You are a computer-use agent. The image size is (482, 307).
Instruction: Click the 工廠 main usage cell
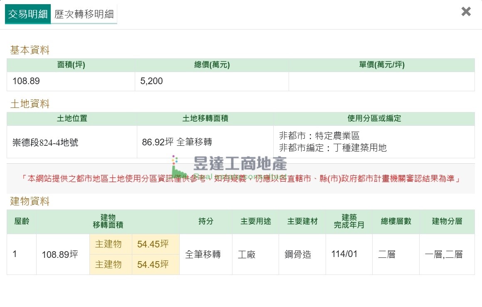pos(247,255)
